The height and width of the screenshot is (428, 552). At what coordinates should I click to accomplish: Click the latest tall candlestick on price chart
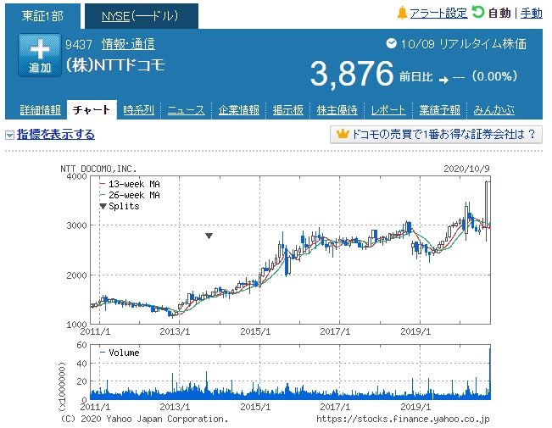coord(487,211)
